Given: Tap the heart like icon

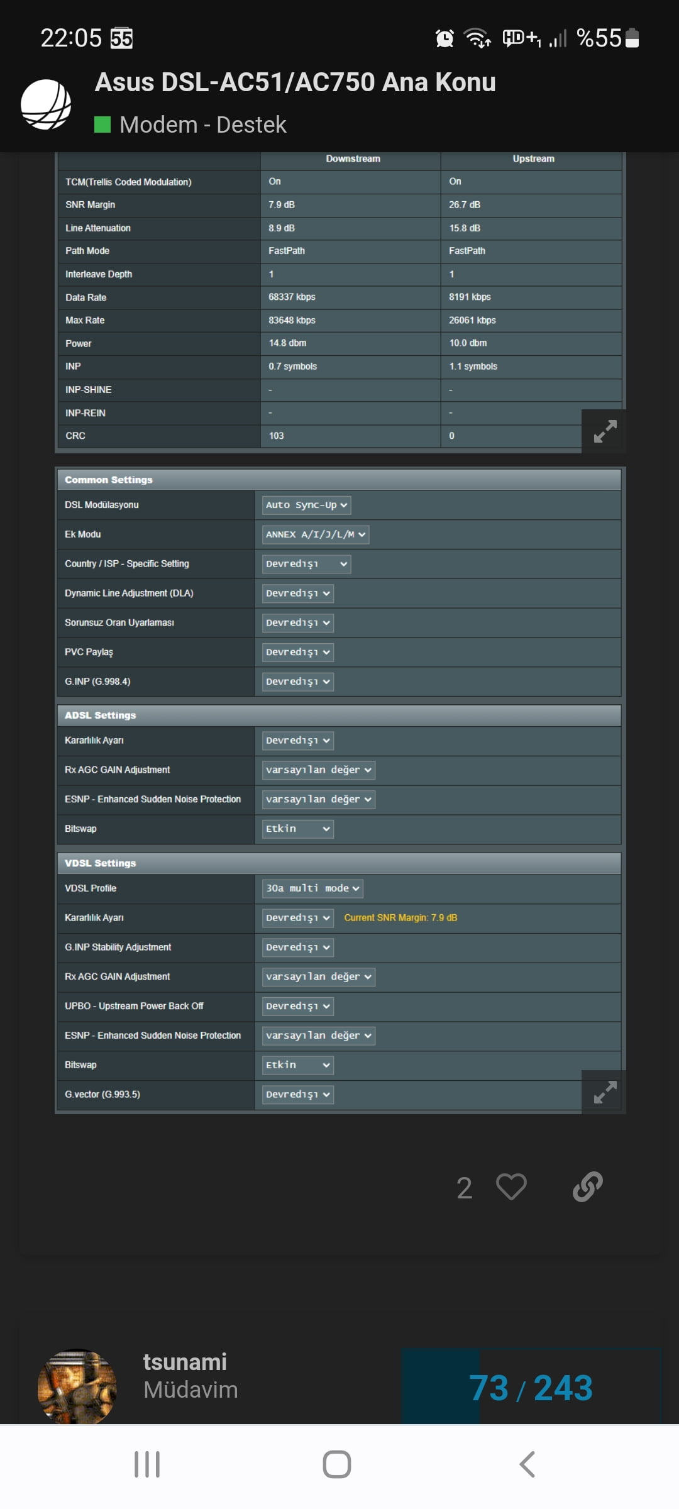Looking at the screenshot, I should (511, 1187).
